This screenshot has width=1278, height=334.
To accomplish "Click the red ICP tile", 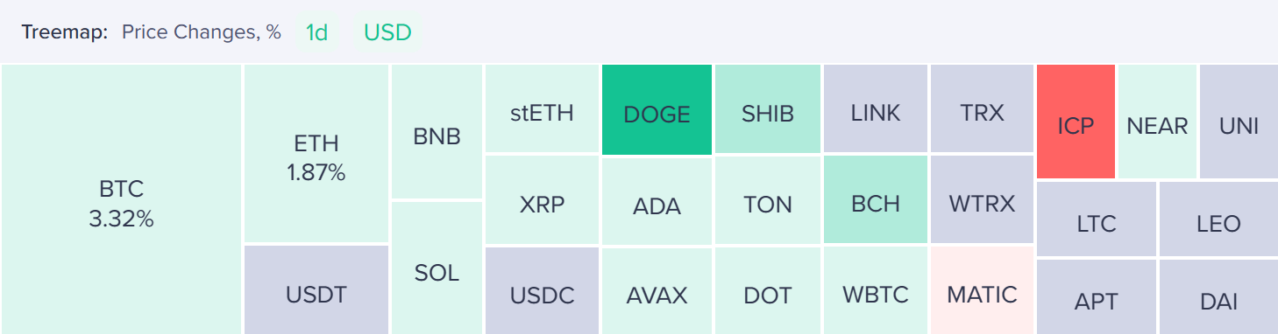I will (x=1076, y=122).
